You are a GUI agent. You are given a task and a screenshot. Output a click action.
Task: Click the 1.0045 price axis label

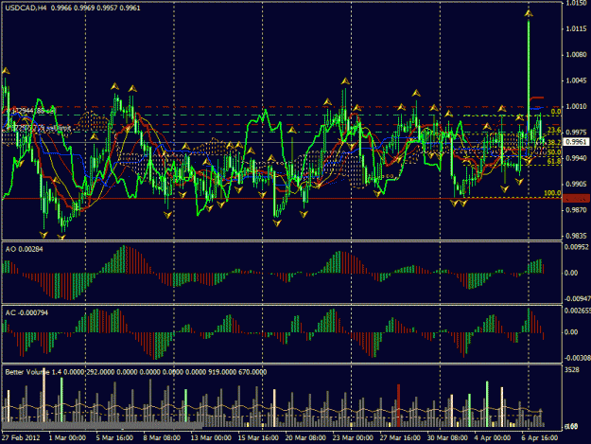(577, 80)
